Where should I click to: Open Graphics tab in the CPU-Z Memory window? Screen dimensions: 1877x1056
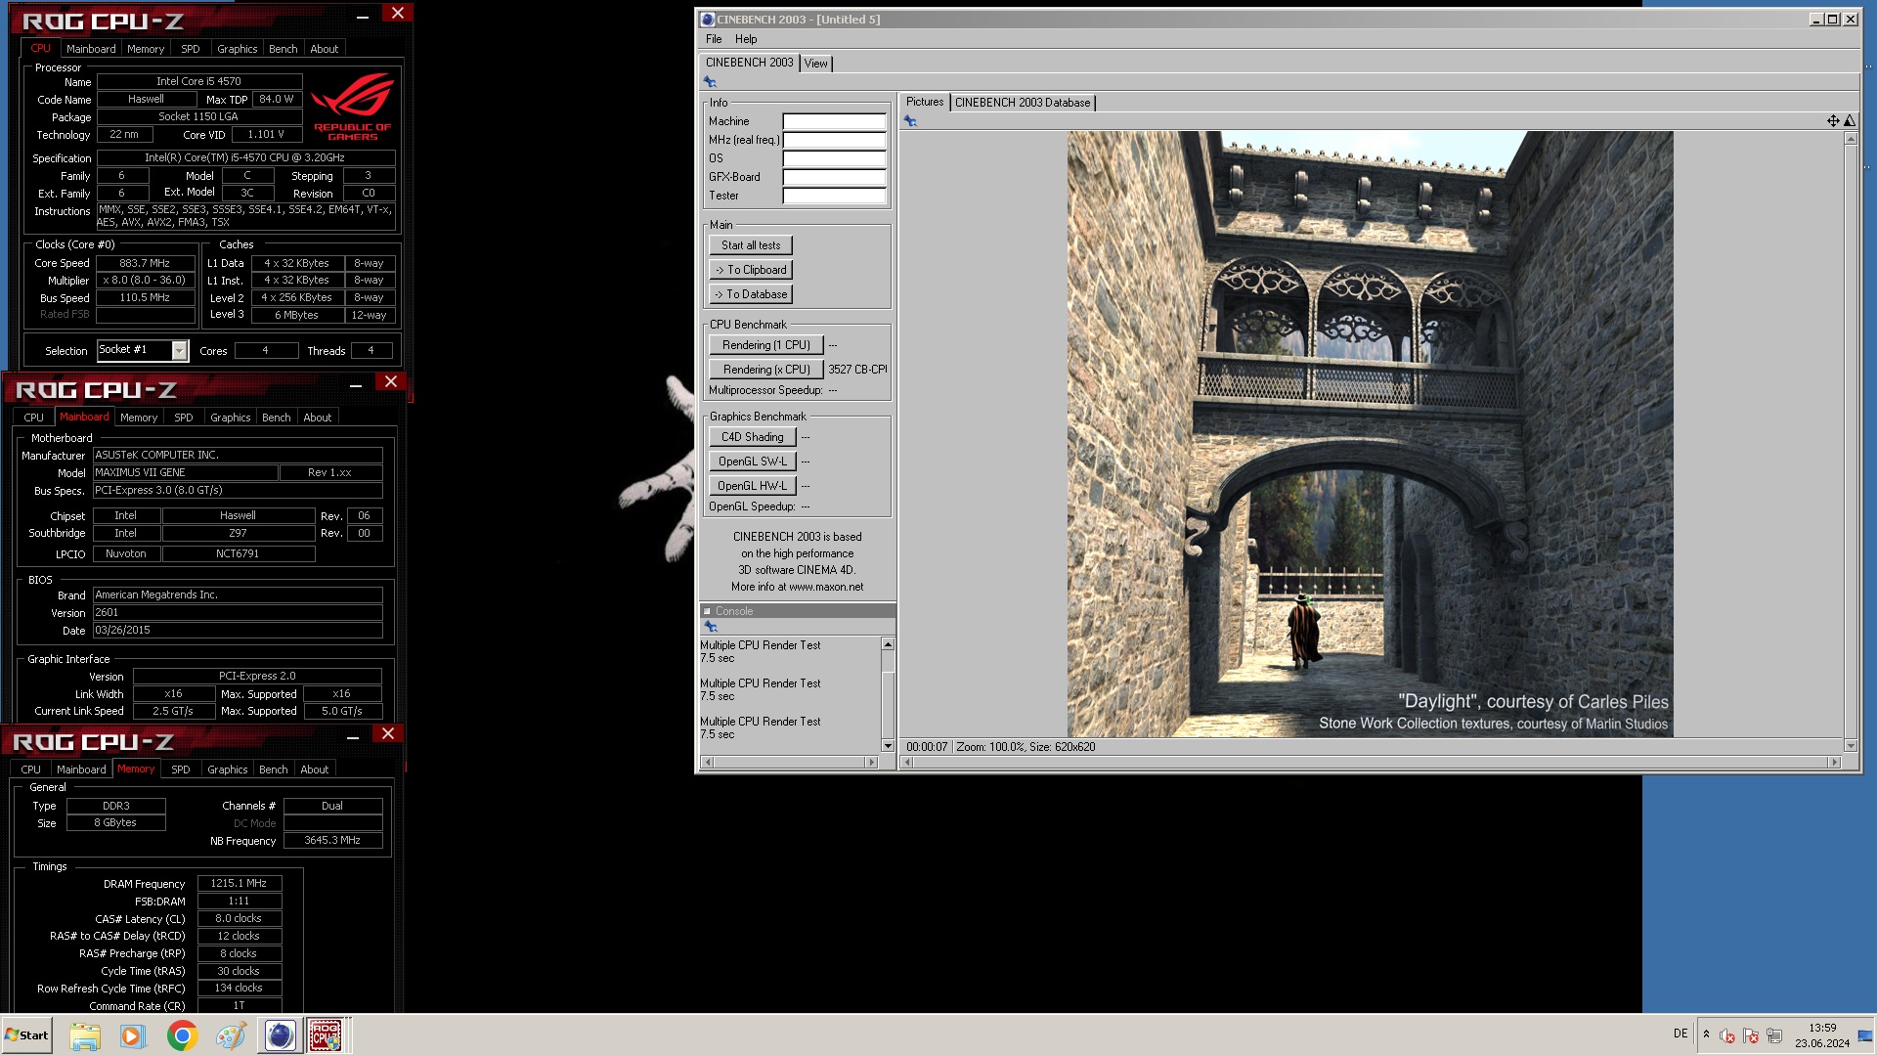pos(228,770)
